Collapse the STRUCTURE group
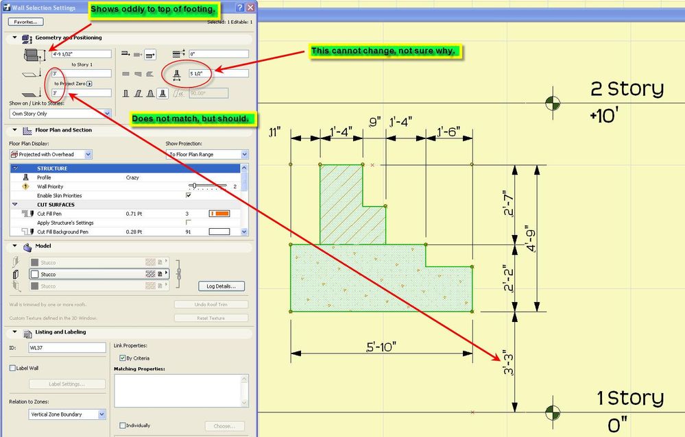The height and width of the screenshot is (437, 685). coord(15,168)
